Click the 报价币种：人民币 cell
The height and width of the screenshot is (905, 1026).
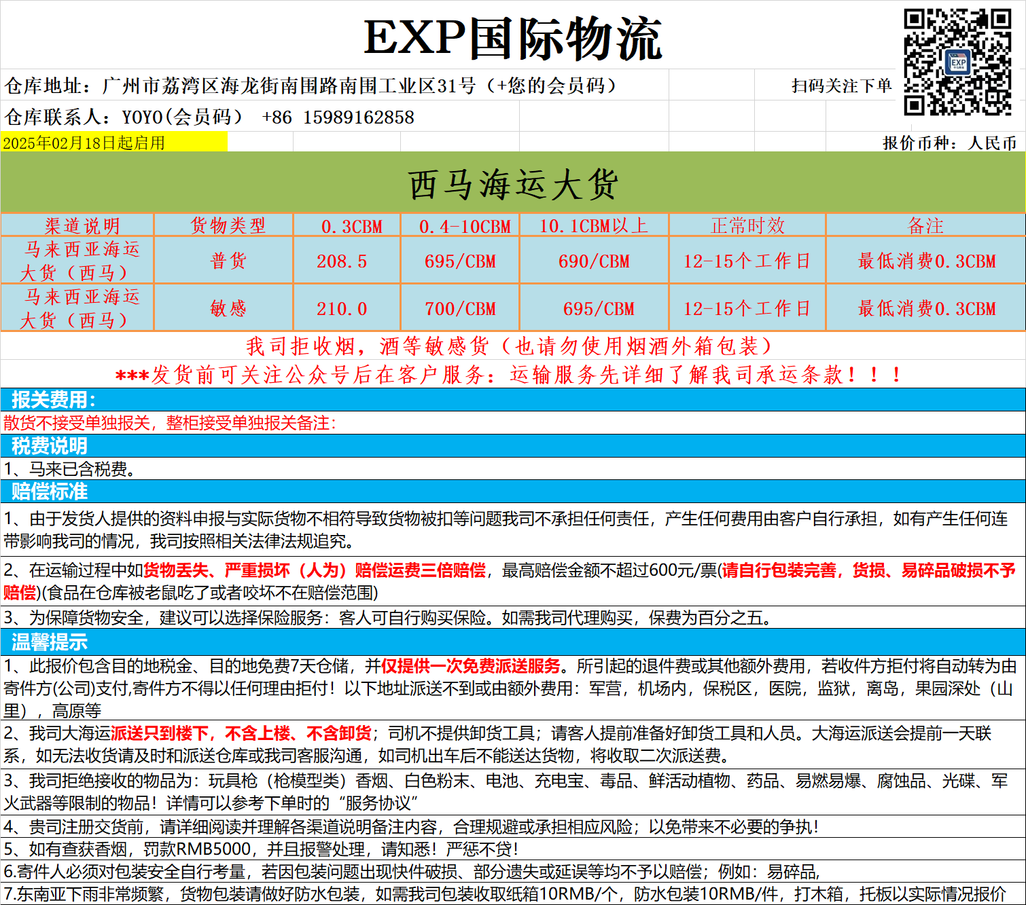pyautogui.click(x=949, y=143)
